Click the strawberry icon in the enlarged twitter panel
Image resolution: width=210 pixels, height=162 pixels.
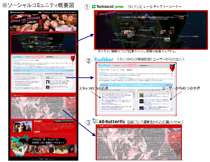click(x=172, y=70)
